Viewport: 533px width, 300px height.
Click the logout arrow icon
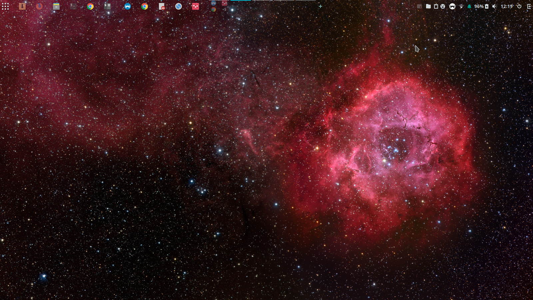[529, 6]
